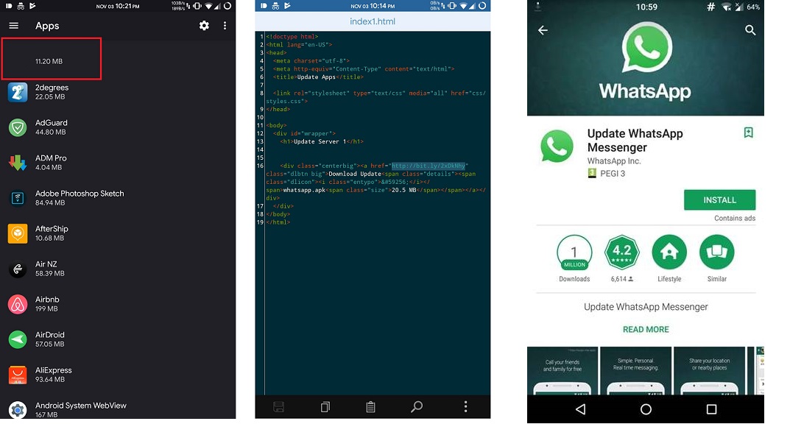Click the copy icon in editor toolbar

[x=325, y=407]
